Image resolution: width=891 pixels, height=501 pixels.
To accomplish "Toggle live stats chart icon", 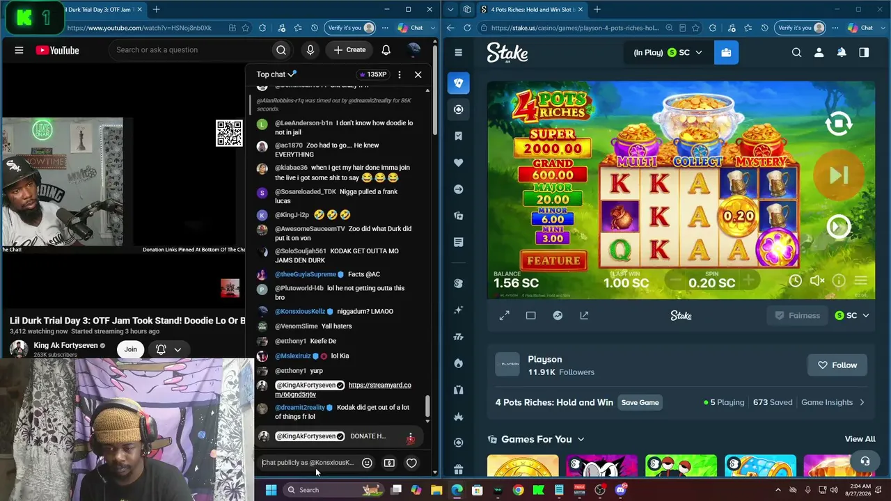I will coord(558,316).
